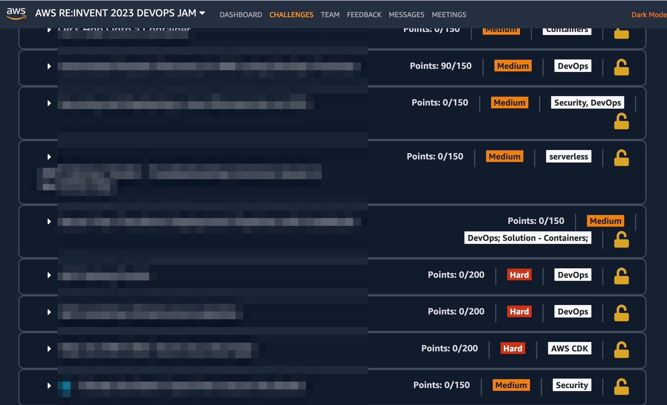
Task: Expand the AWS CDK hard challenge
Action: tap(49, 349)
